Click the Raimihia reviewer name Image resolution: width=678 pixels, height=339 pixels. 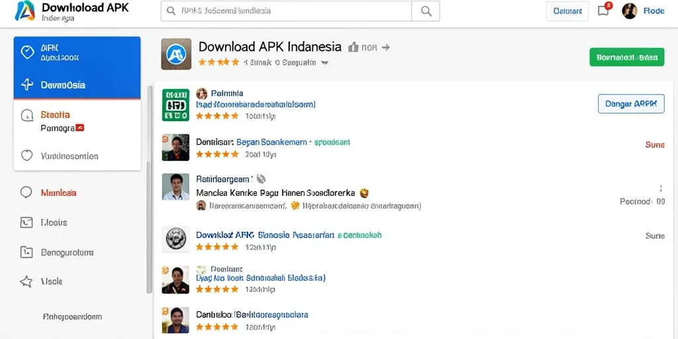pos(227,93)
